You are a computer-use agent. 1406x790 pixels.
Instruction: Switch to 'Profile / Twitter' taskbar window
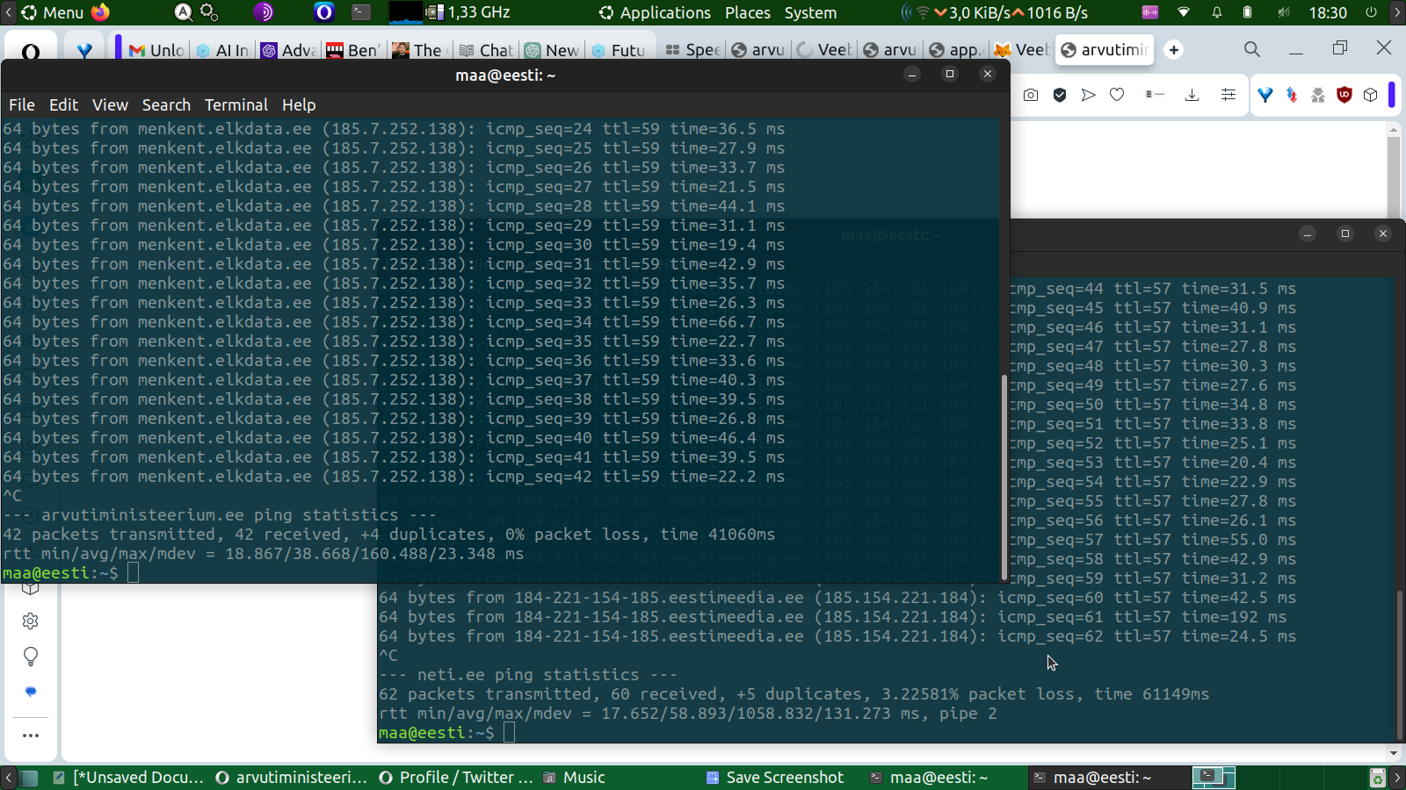tap(457, 777)
